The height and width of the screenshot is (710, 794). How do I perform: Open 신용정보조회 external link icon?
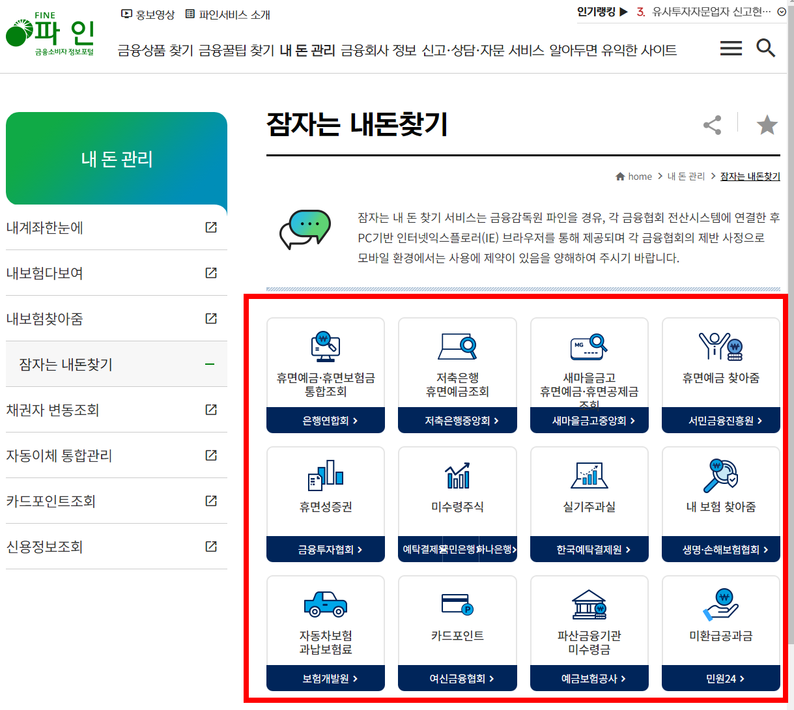coord(211,547)
